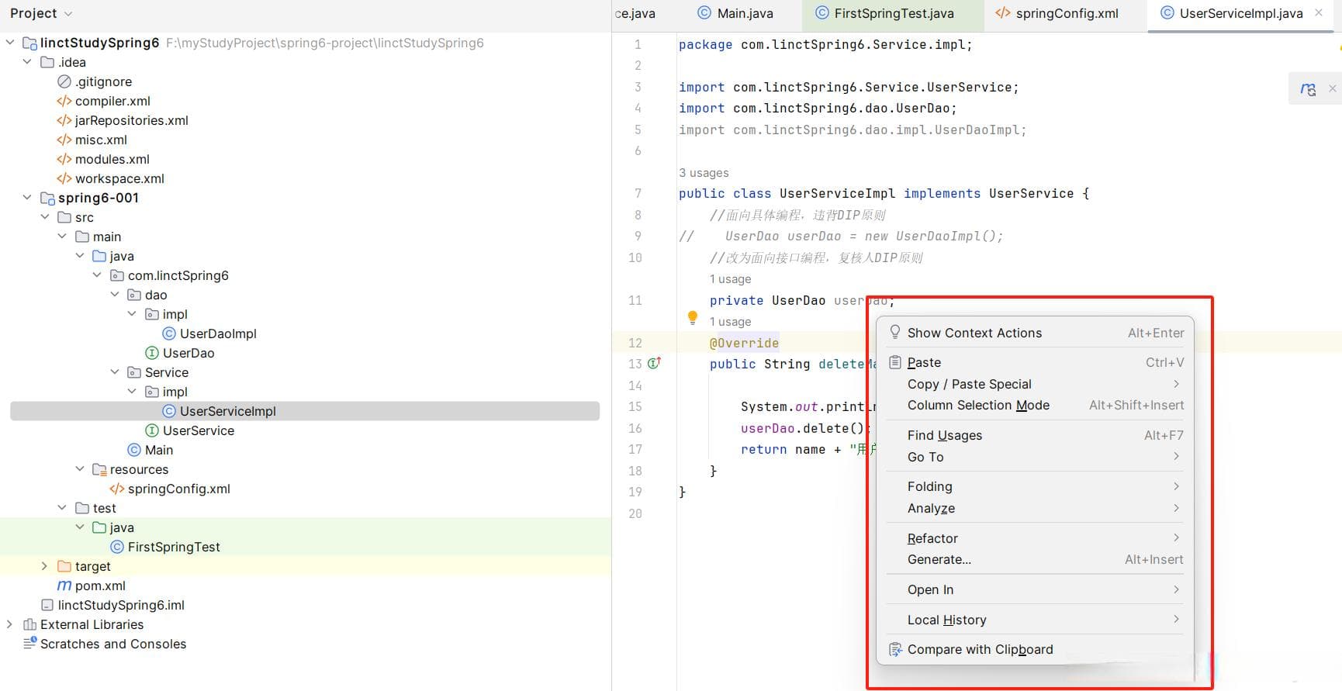Click the linctStudySpring6.iml file icon
The width and height of the screenshot is (1342, 691).
pos(47,605)
